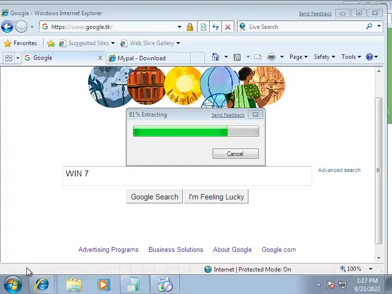This screenshot has height=294, width=392.
Task: Open Suggested Sites favorites item
Action: [87, 43]
